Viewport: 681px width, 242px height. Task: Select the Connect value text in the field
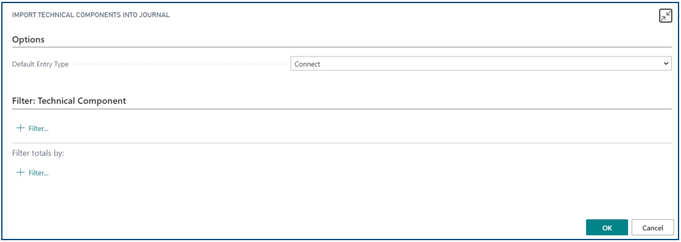(307, 64)
